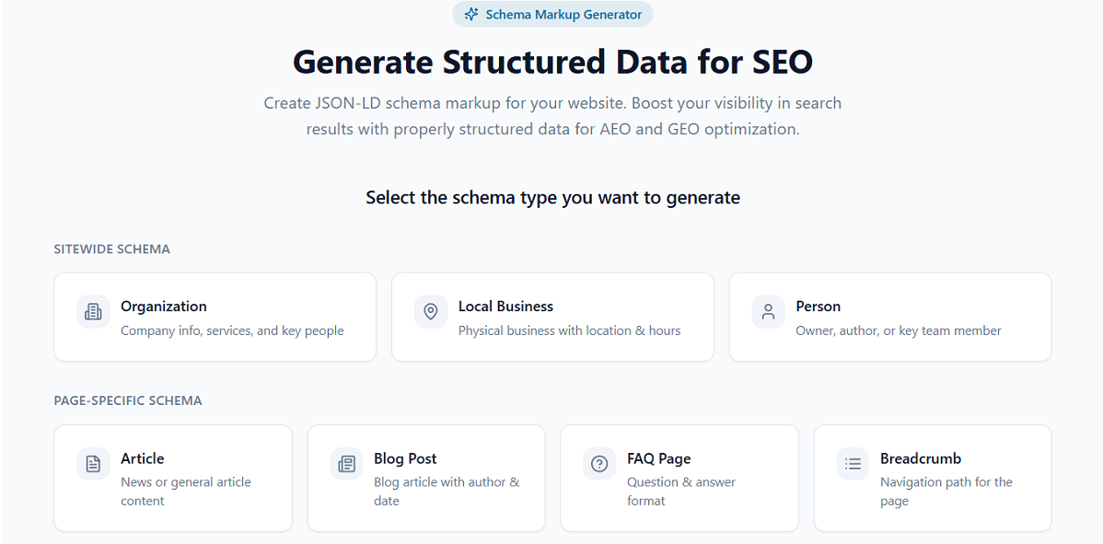The height and width of the screenshot is (544, 1103).
Task: Open the Article schema card title
Action: coord(143,458)
